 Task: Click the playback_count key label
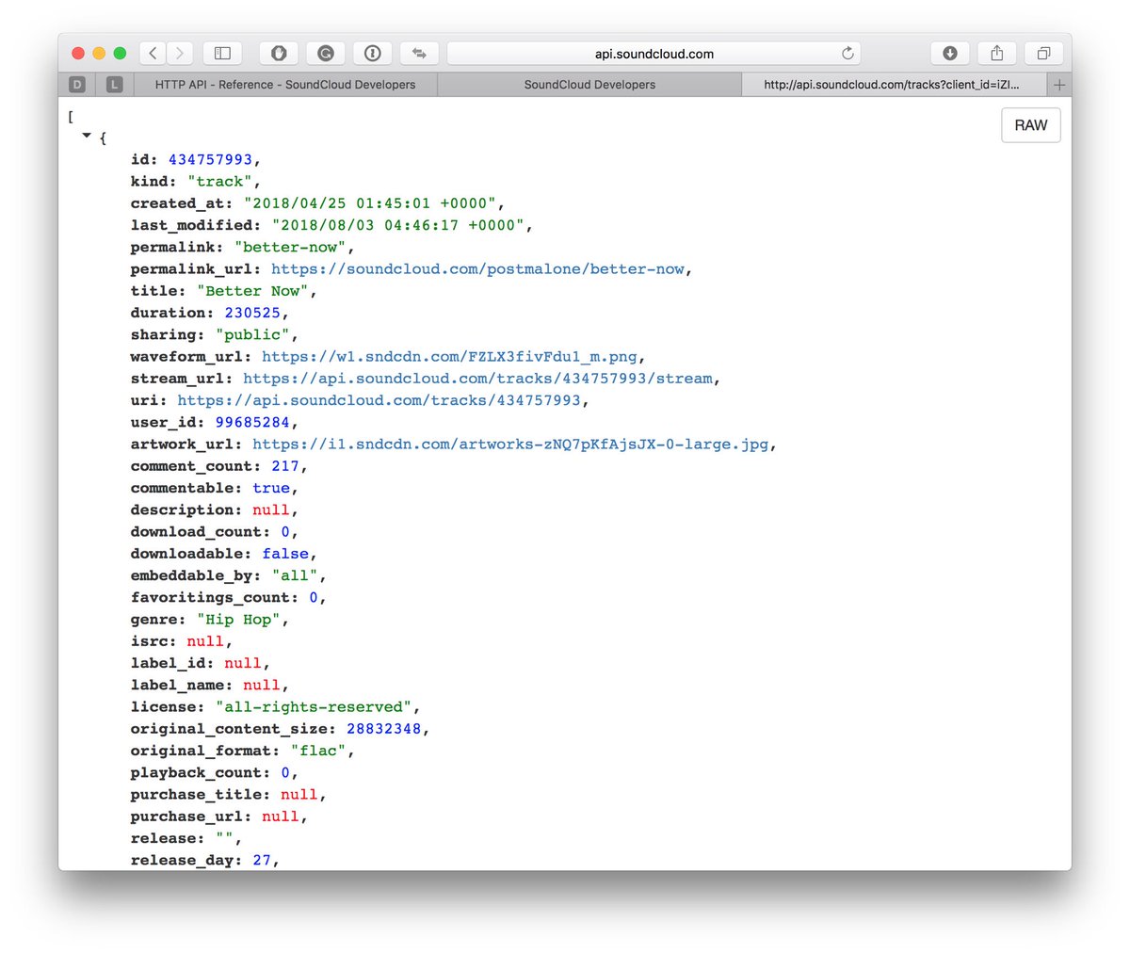[x=201, y=773]
